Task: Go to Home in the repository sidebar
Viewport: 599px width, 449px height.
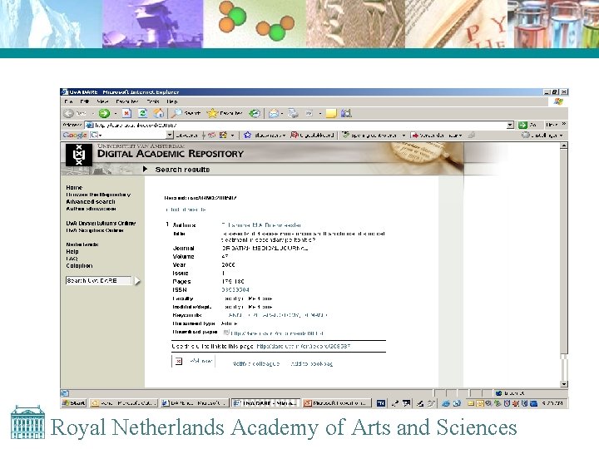Action: coord(74,187)
